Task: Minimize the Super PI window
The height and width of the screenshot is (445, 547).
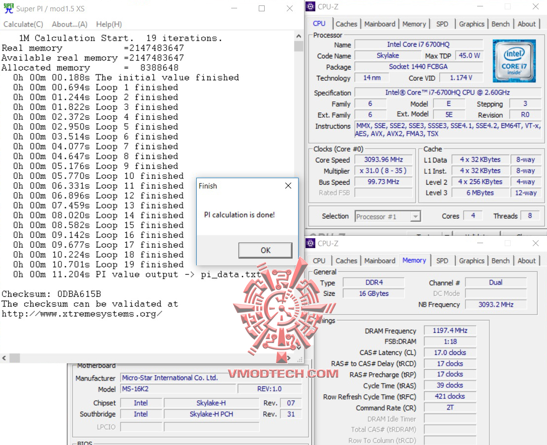Action: pyautogui.click(x=234, y=8)
